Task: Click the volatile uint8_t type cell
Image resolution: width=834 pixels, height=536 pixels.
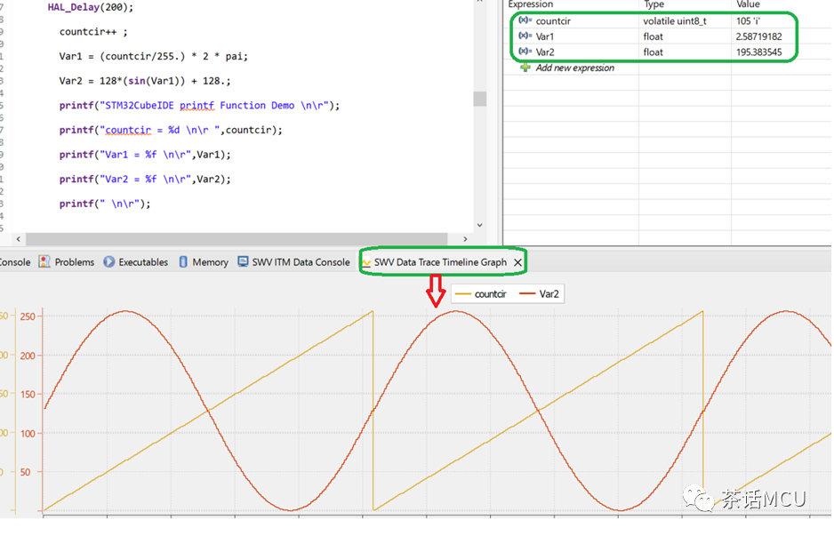Action: tap(675, 21)
